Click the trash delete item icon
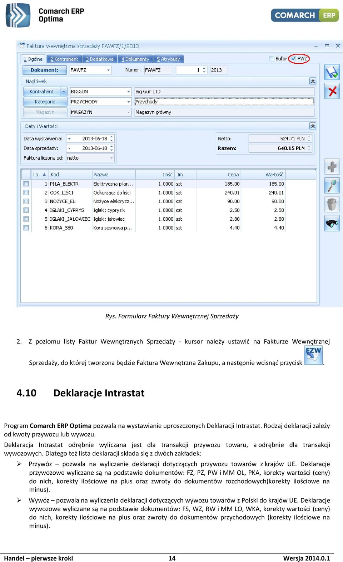Image resolution: width=343 pixels, height=562 pixels. (x=332, y=204)
